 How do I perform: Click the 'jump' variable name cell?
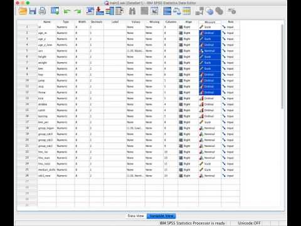(x=47, y=80)
